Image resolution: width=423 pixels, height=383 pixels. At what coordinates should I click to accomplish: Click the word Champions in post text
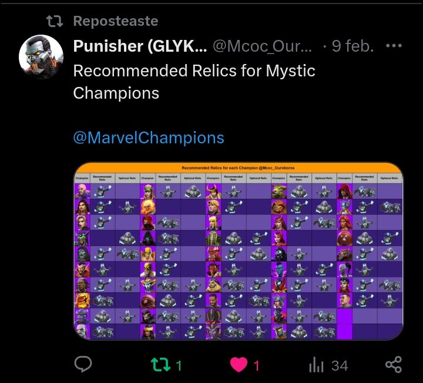116,93
